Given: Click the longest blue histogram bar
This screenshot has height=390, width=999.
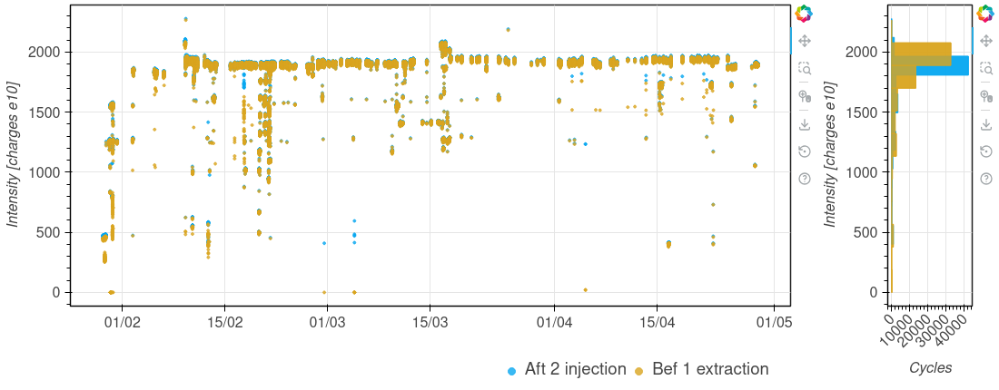Looking at the screenshot, I should [961, 65].
